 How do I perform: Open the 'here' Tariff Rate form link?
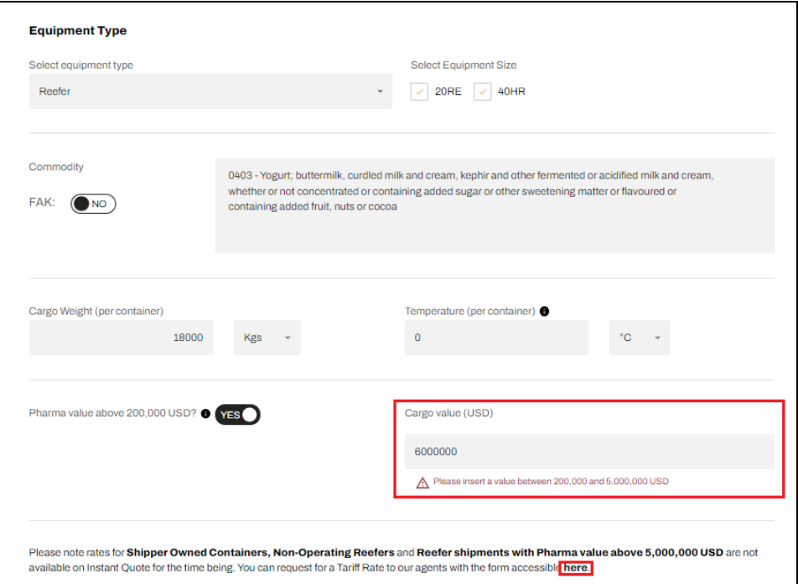[x=576, y=568]
